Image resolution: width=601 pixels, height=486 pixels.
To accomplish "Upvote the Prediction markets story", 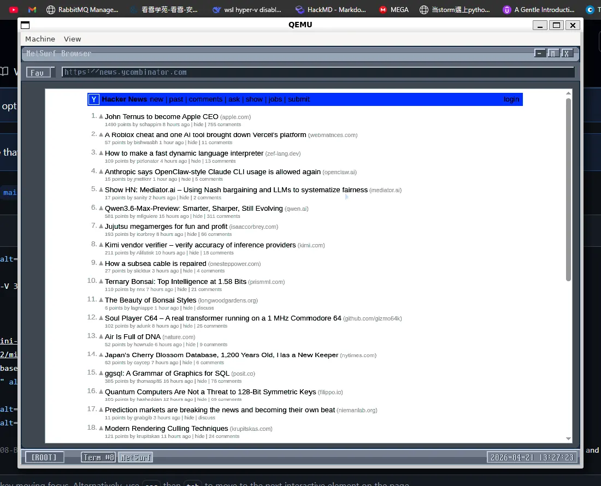I will [101, 410].
